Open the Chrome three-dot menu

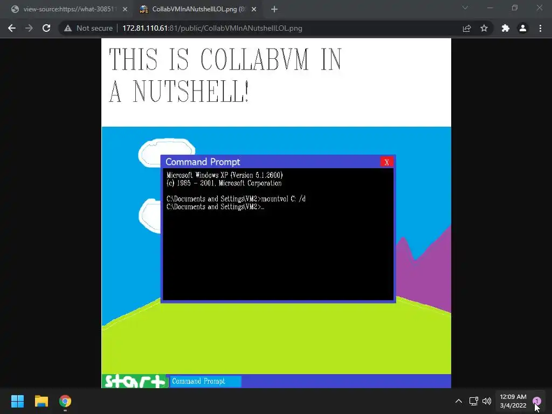point(540,28)
